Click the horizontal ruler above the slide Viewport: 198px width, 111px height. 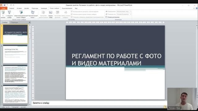115,22
